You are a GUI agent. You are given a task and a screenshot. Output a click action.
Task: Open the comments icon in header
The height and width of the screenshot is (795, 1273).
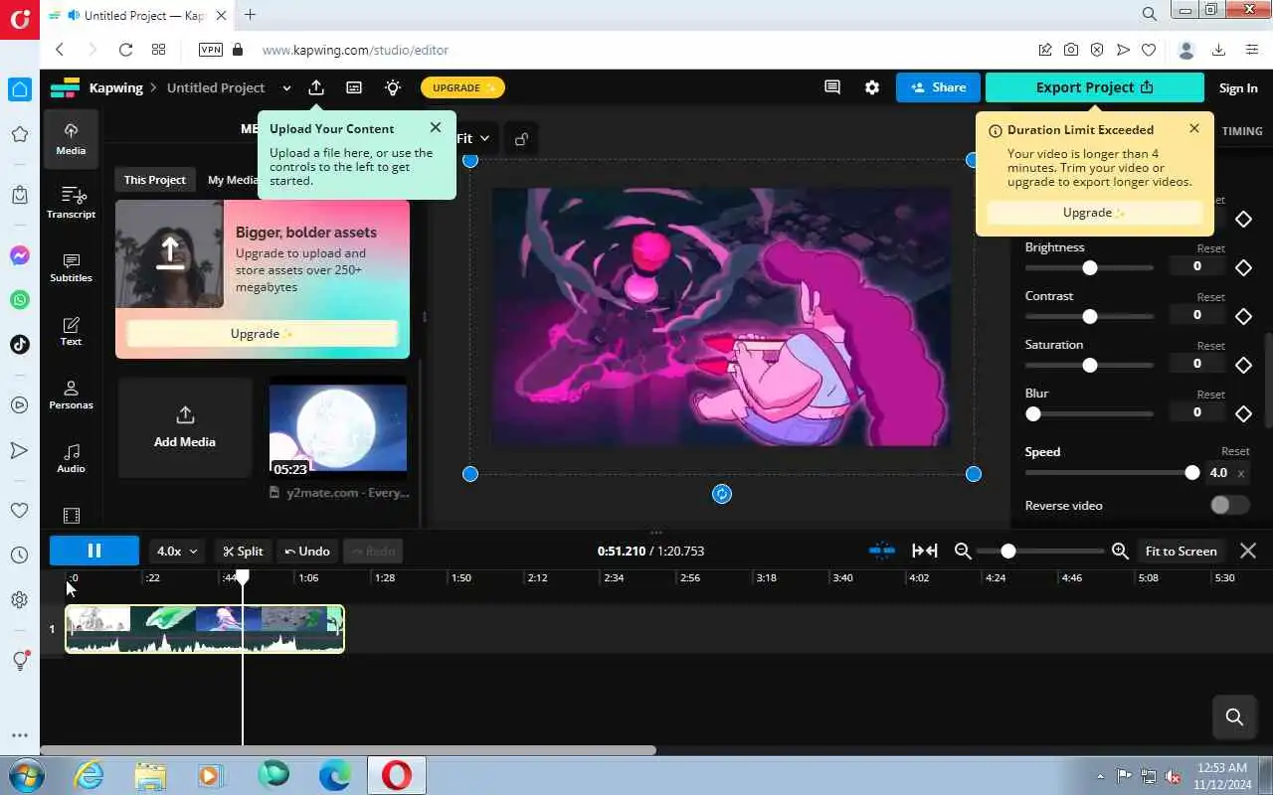tap(832, 87)
